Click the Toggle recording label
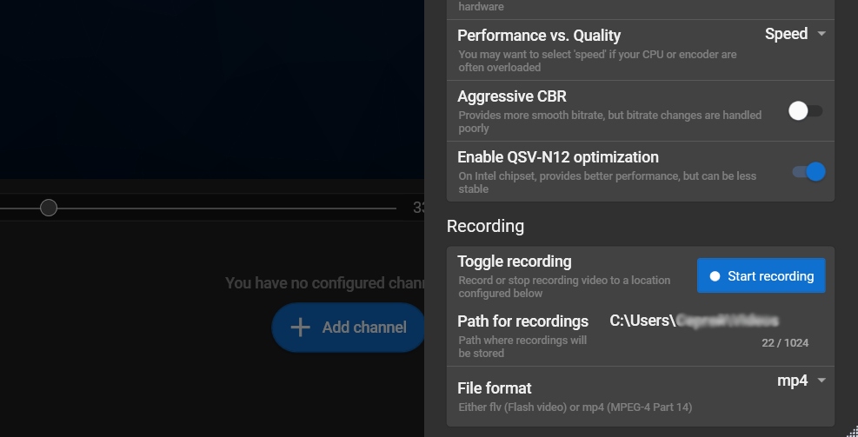The height and width of the screenshot is (437, 858). (514, 262)
